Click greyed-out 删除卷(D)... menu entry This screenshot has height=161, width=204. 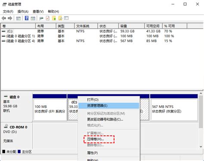pyautogui.click(x=108, y=145)
